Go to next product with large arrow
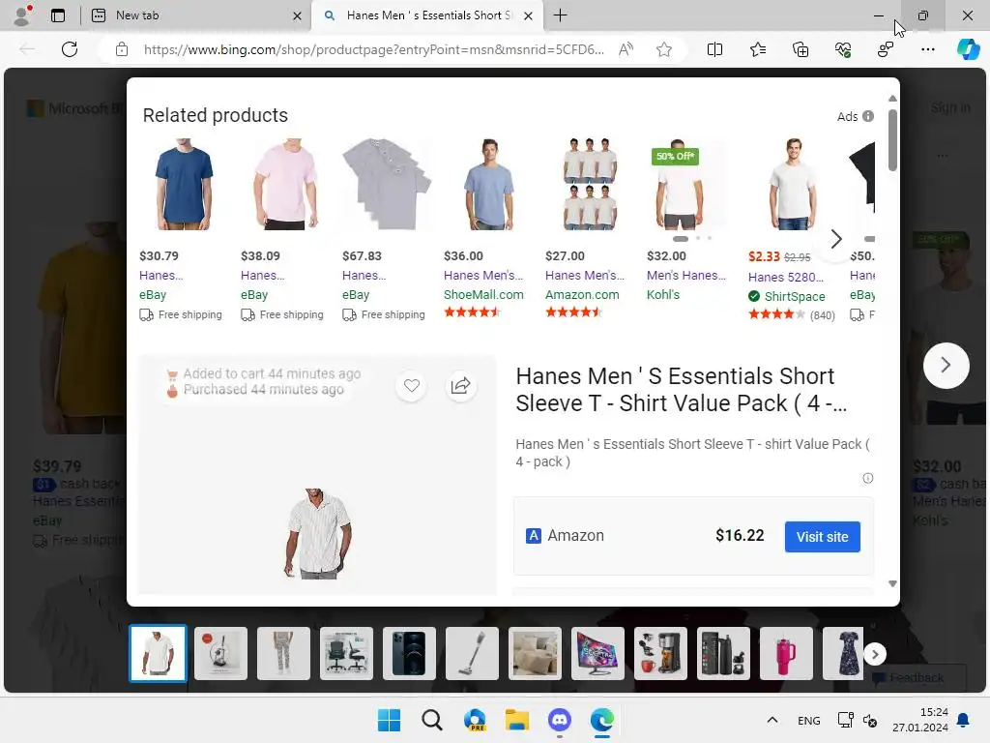Viewport: 990px width, 743px height. (946, 365)
